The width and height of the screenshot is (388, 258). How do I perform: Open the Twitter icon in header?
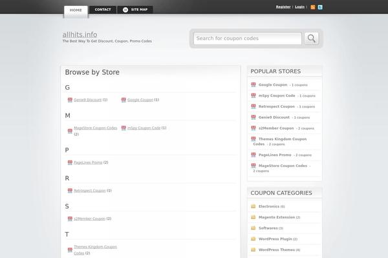point(320,7)
